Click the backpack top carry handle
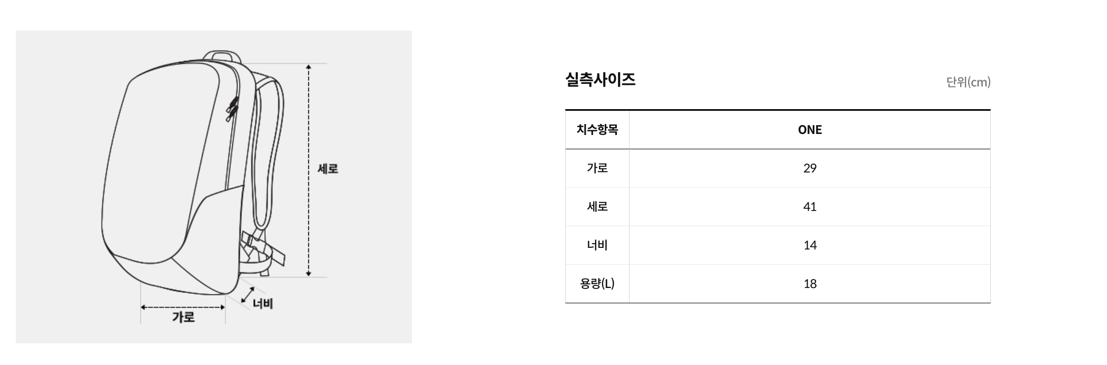 pos(222,54)
